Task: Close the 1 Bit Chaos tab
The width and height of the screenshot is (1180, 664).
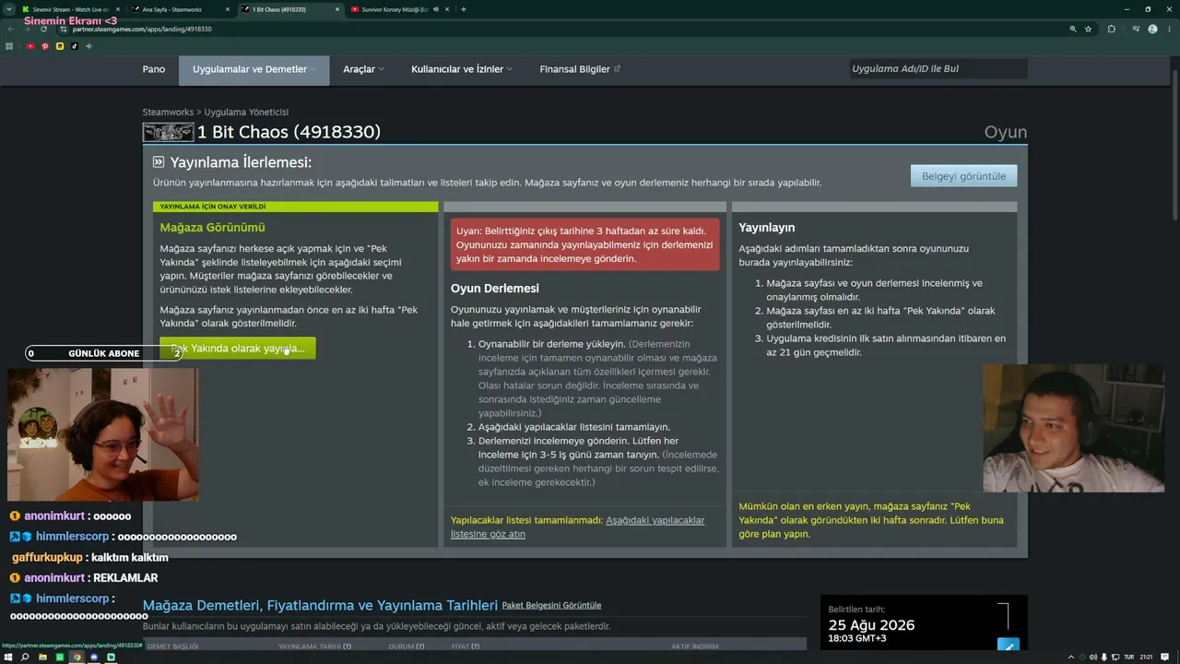Action: point(337,9)
